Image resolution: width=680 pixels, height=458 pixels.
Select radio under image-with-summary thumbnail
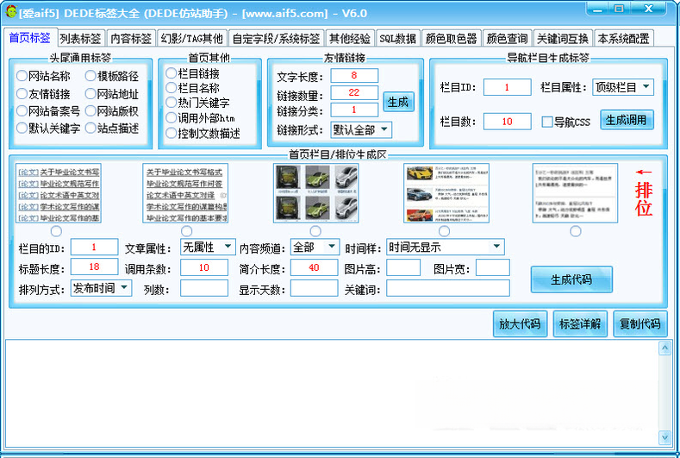(x=444, y=231)
